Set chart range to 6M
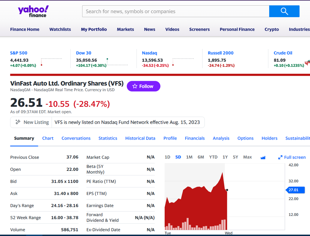 point(201,157)
